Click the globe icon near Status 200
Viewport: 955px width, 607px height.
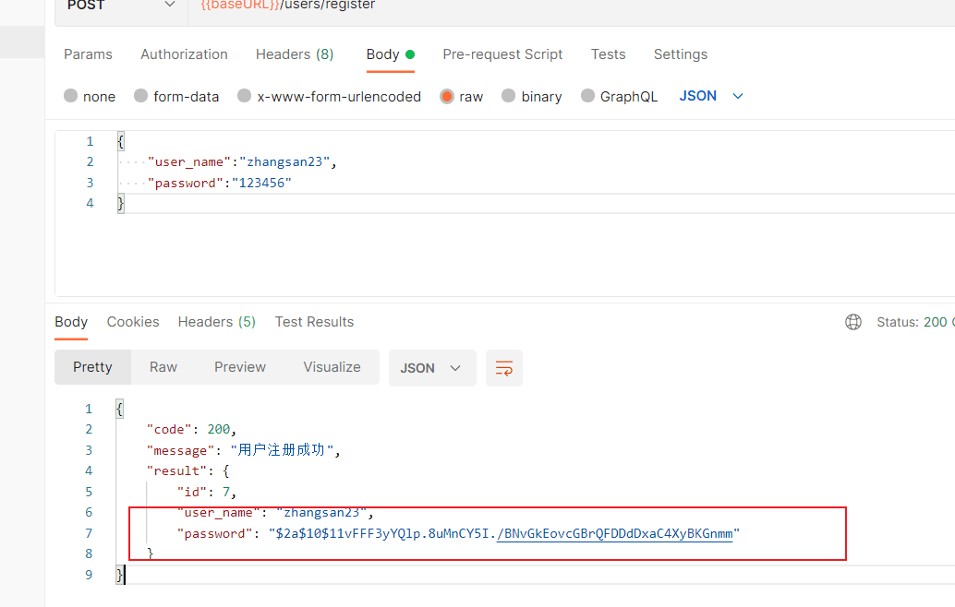tap(852, 321)
